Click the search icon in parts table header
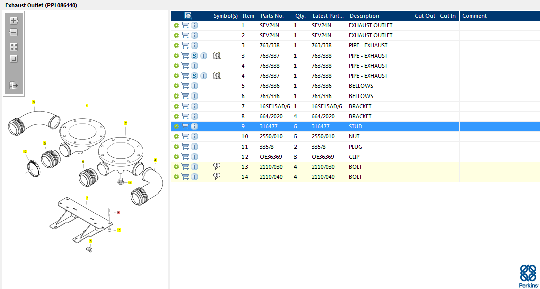 (x=188, y=16)
